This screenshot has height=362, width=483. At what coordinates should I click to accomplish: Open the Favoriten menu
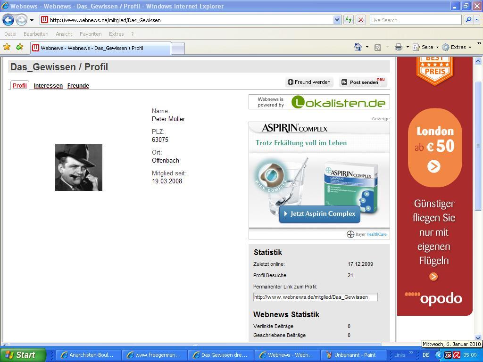(91, 34)
